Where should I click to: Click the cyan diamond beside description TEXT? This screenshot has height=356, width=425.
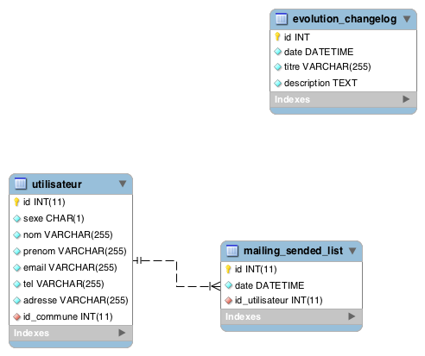(278, 84)
